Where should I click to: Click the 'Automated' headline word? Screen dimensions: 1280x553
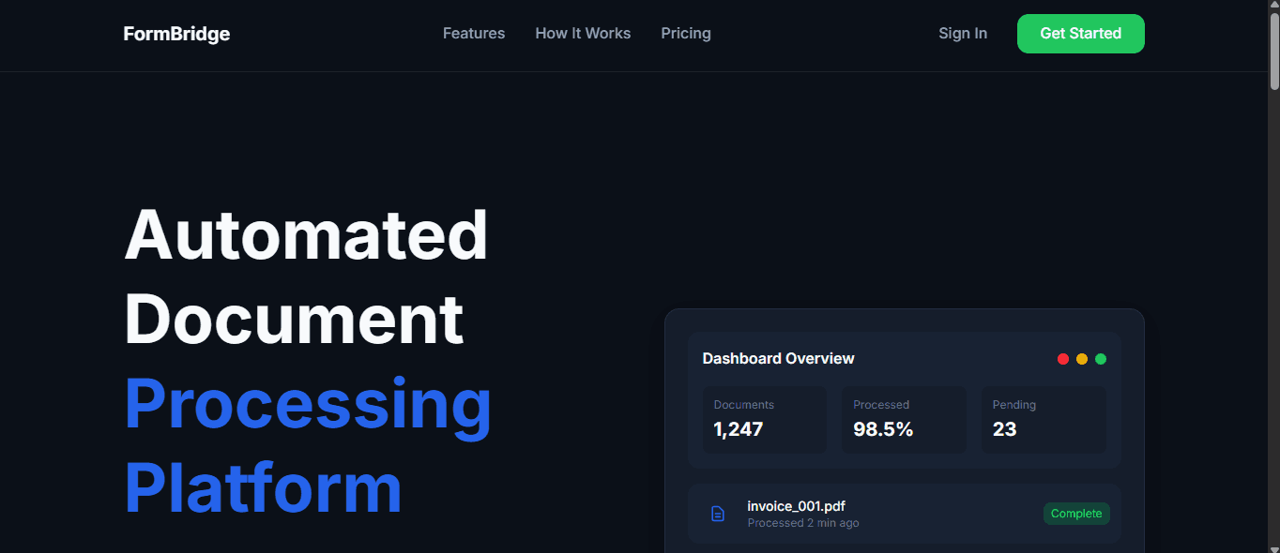[x=306, y=235]
